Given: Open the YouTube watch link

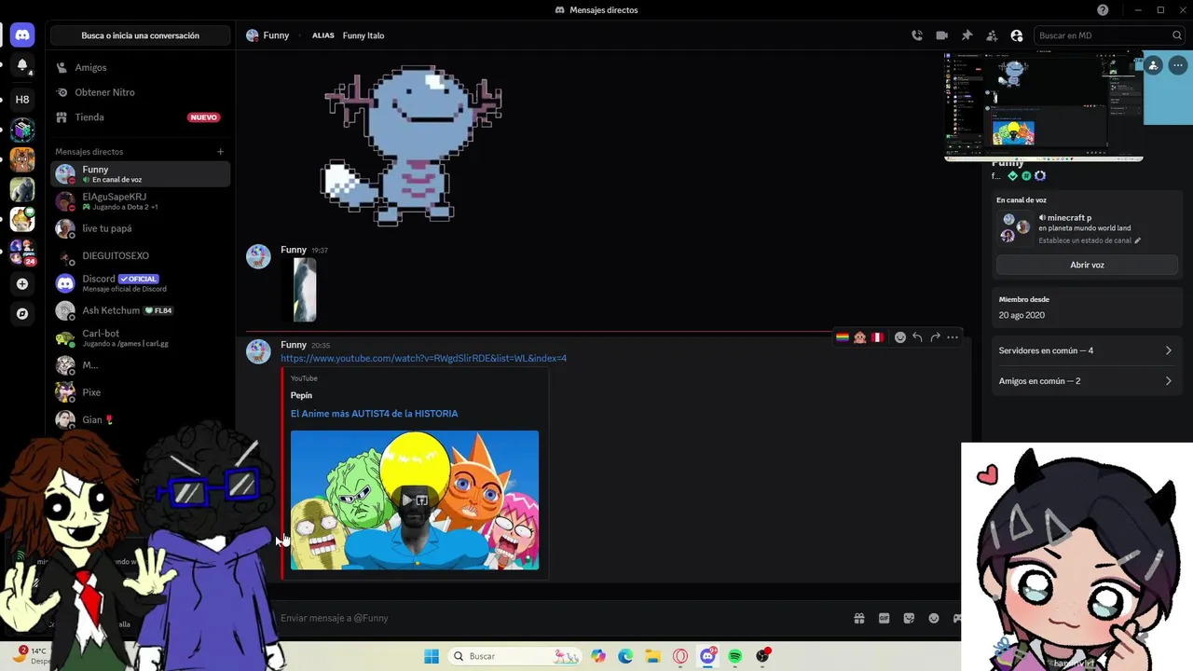Looking at the screenshot, I should (x=423, y=359).
